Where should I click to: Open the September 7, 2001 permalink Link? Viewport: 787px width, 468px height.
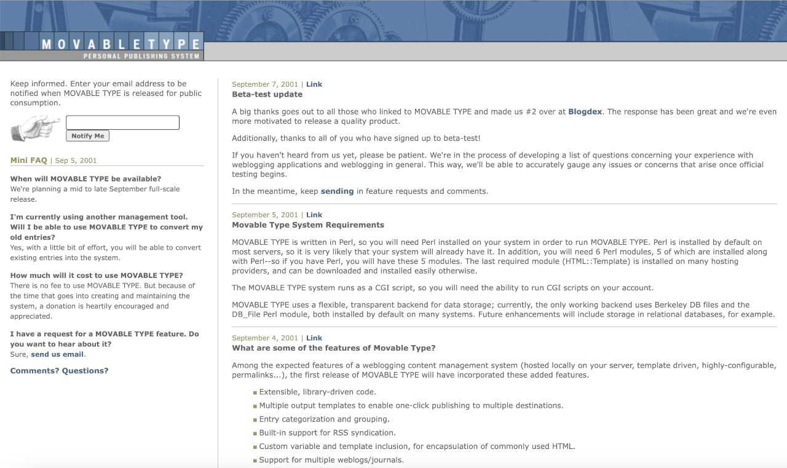click(x=314, y=84)
